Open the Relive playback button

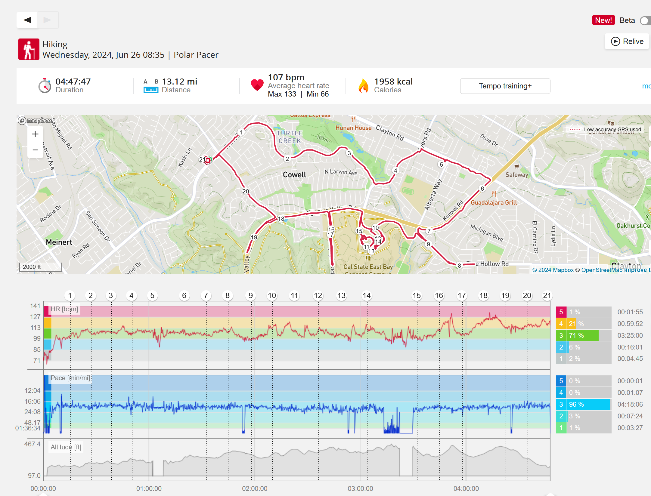coord(627,41)
